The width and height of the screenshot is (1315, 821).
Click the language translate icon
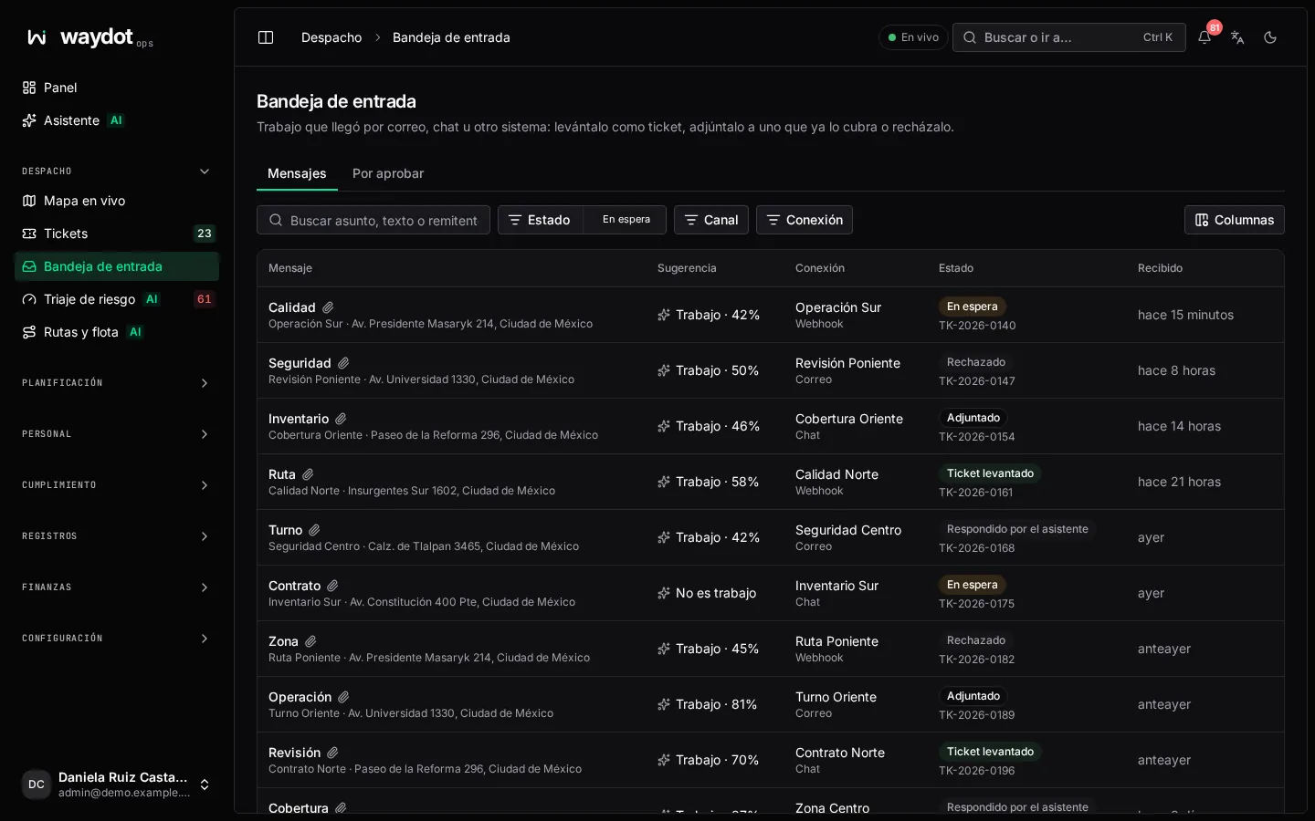(x=1237, y=37)
